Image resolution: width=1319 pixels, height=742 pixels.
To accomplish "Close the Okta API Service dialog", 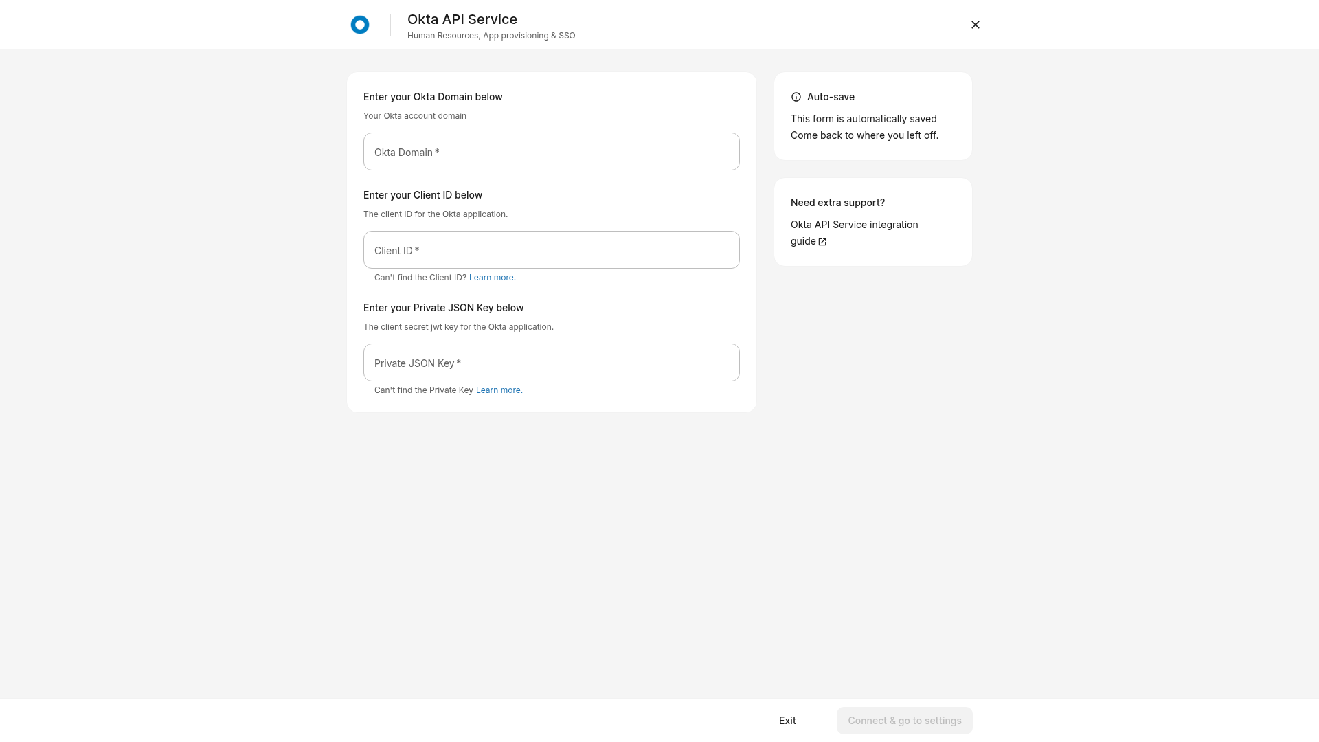I will 975,25.
